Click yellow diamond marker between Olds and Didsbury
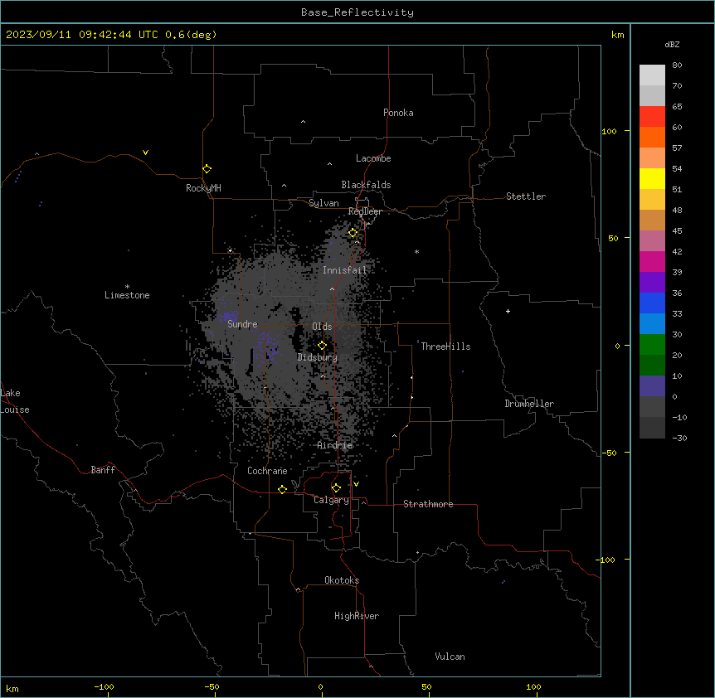 (322, 346)
